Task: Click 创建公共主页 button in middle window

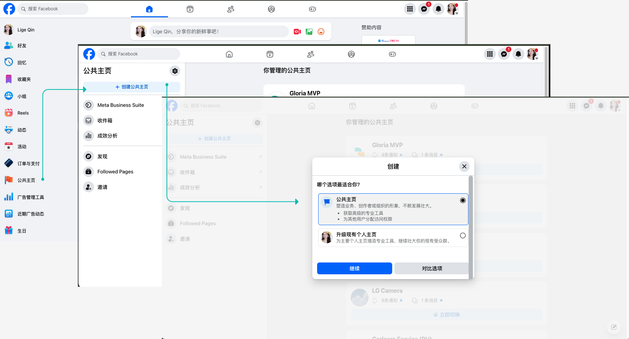Action: (132, 87)
